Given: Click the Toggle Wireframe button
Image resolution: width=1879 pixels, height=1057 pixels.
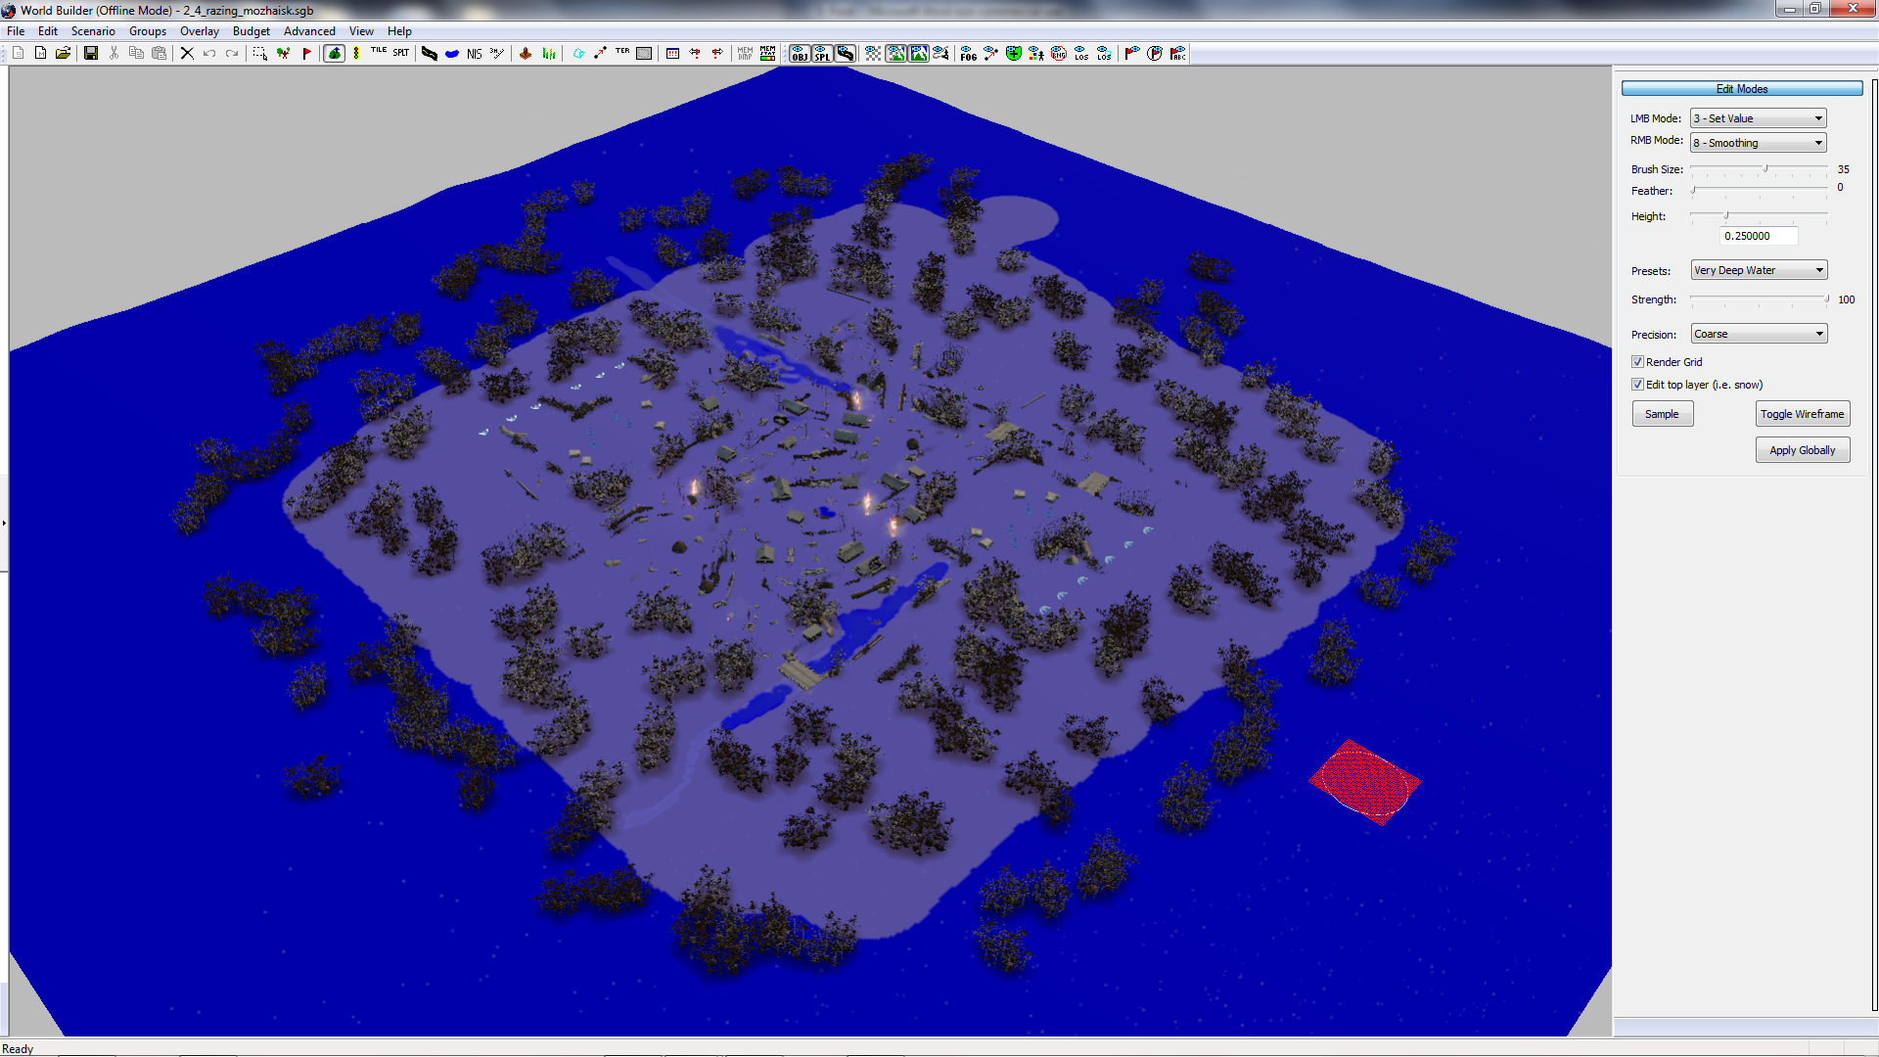Looking at the screenshot, I should click(1802, 414).
